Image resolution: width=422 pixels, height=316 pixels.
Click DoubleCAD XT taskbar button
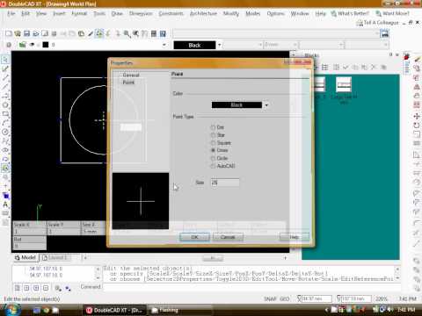pyautogui.click(x=114, y=310)
